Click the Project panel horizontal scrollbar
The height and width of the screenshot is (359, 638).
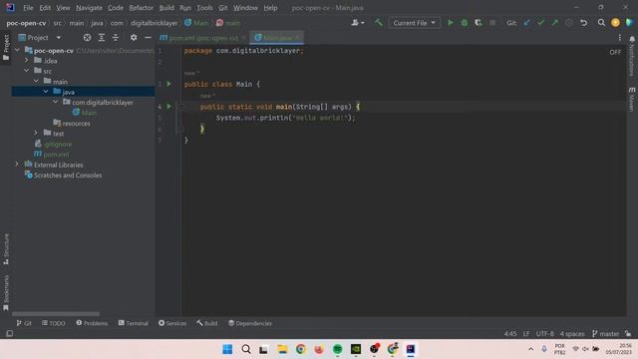pyautogui.click(x=56, y=314)
